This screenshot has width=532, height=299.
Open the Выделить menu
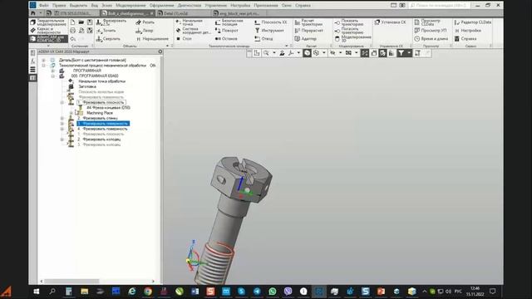click(78, 5)
